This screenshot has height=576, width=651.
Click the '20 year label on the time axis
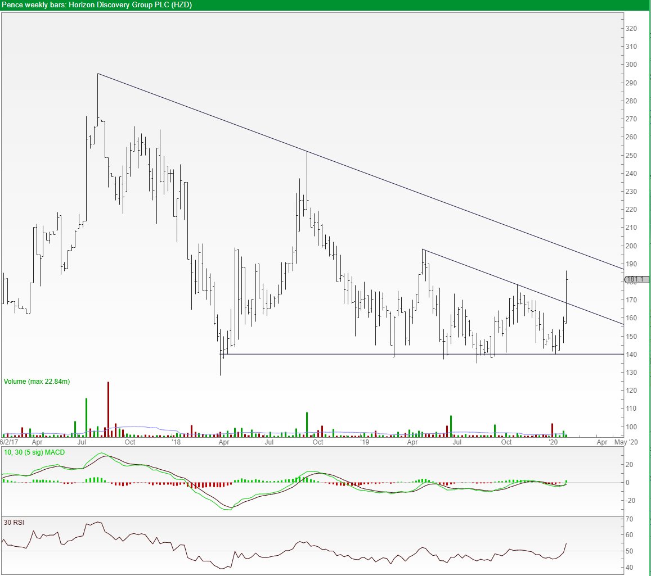pos(553,442)
